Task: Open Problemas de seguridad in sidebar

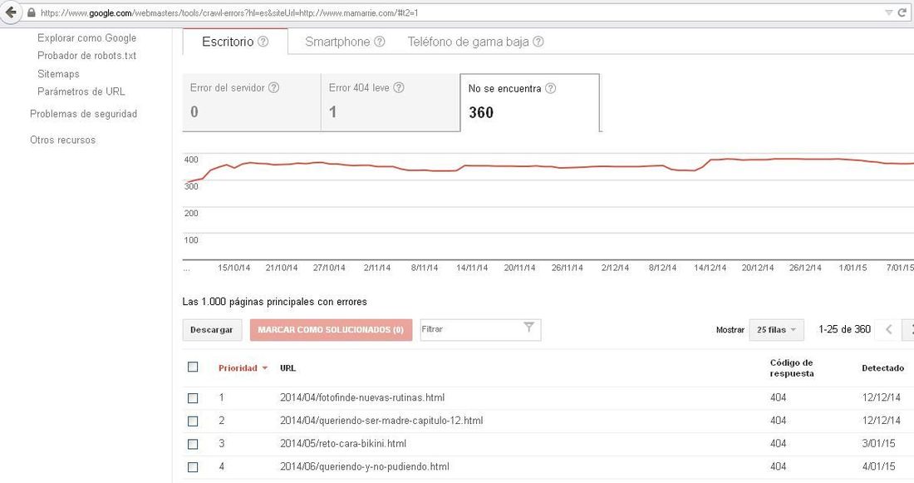Action: pos(83,114)
